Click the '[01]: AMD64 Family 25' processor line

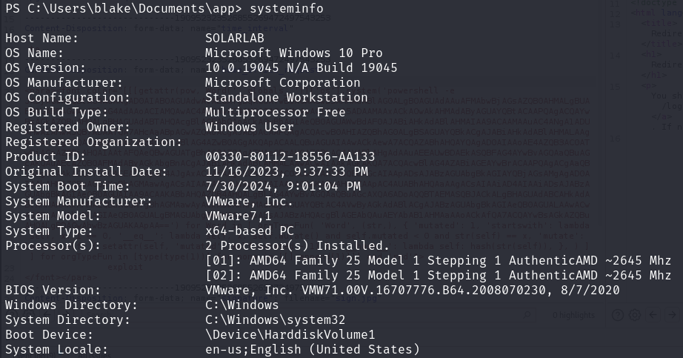[439, 261]
